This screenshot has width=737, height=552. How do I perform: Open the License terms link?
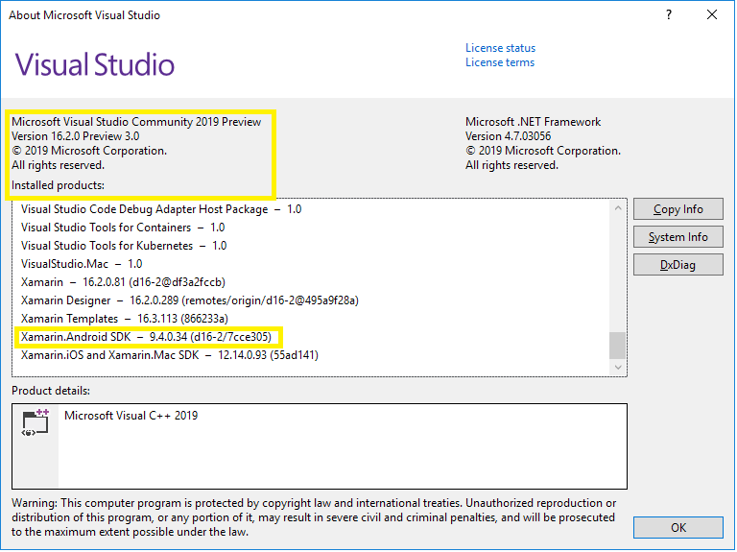(x=500, y=62)
